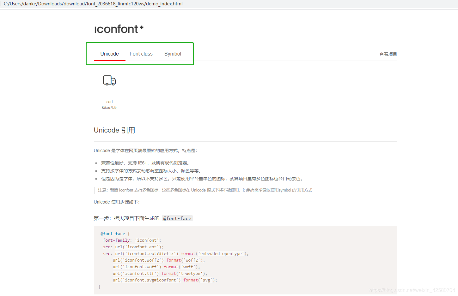Click the @font-face { opening code line

tap(115, 234)
